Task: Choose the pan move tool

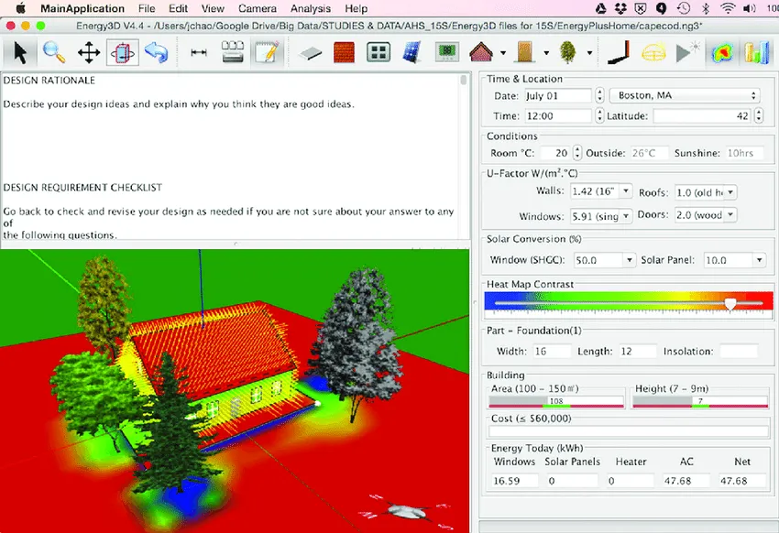Action: point(88,52)
